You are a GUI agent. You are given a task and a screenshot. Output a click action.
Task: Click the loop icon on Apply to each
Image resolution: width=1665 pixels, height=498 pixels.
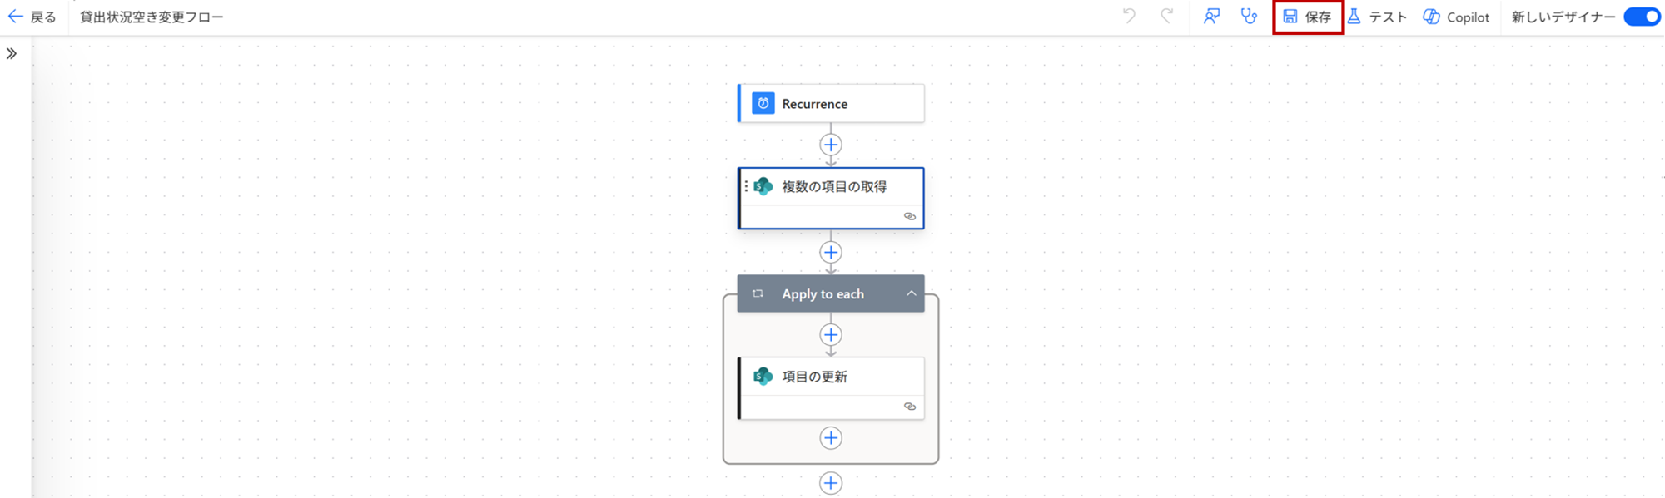point(758,293)
